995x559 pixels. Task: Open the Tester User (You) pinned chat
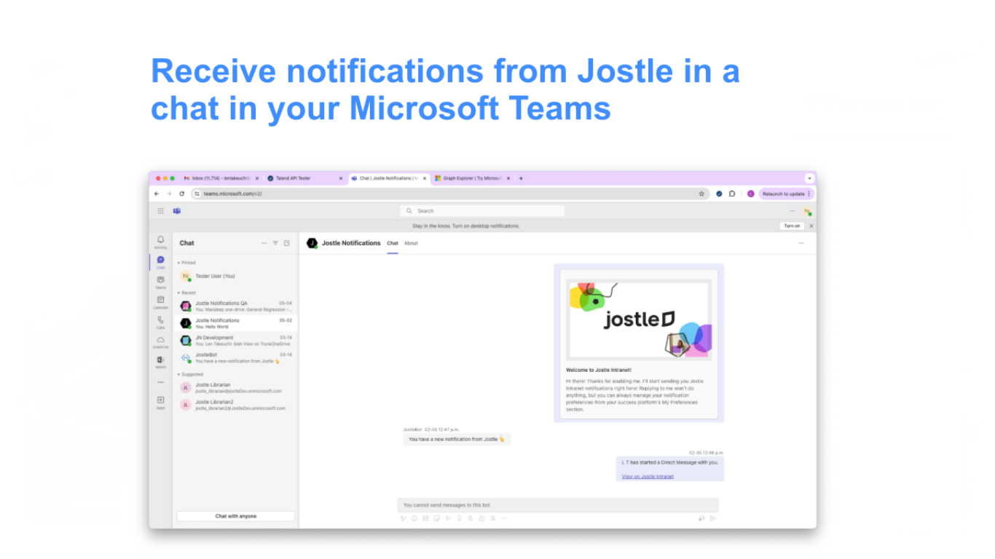click(x=236, y=277)
